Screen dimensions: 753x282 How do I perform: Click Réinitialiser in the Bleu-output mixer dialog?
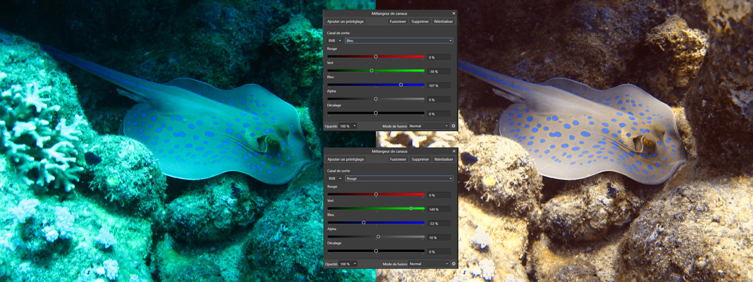(x=444, y=22)
